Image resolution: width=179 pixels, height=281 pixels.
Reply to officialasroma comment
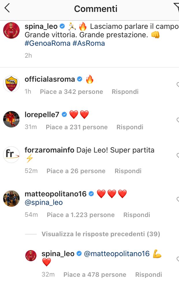125,92
